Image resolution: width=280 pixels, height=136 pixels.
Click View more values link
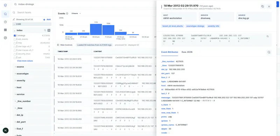click(x=25, y=61)
